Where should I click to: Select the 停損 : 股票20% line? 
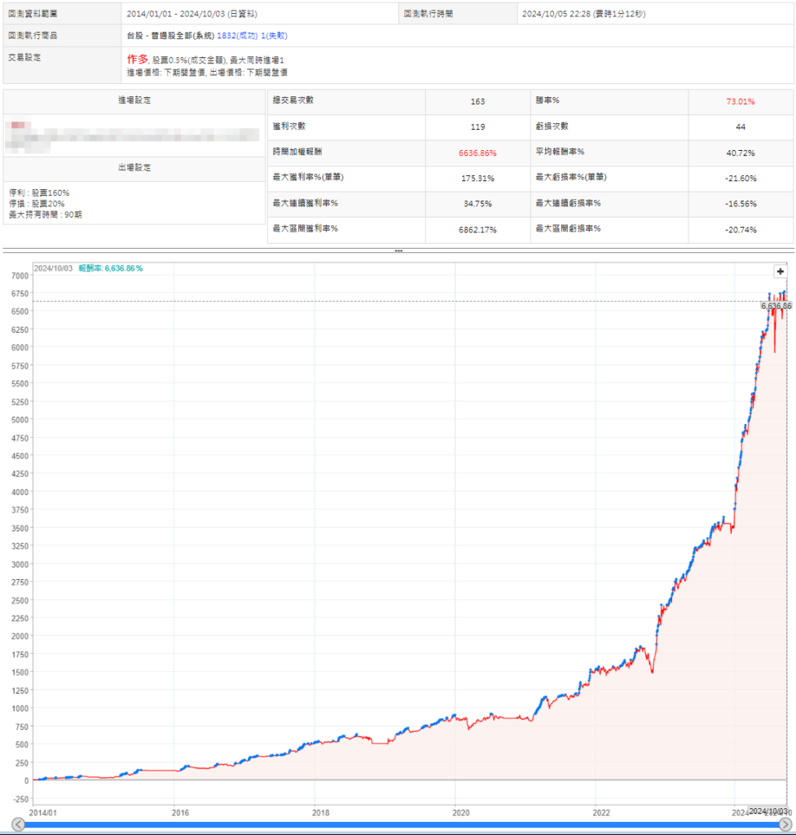pyautogui.click(x=37, y=203)
